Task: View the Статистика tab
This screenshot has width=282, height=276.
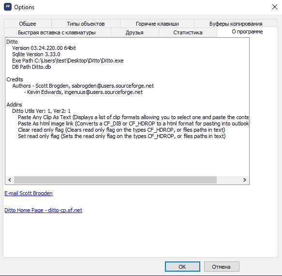Action: coord(188,32)
